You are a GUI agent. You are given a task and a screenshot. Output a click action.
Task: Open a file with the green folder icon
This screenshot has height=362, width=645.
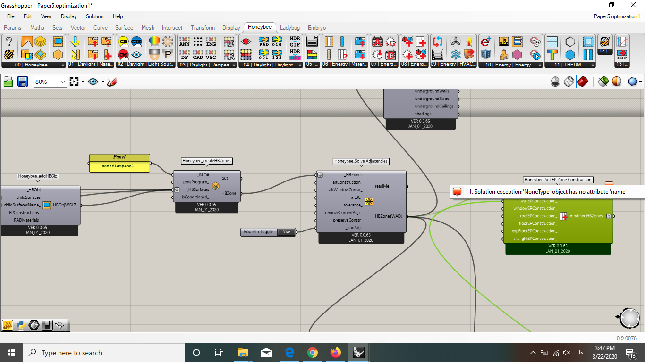point(8,82)
